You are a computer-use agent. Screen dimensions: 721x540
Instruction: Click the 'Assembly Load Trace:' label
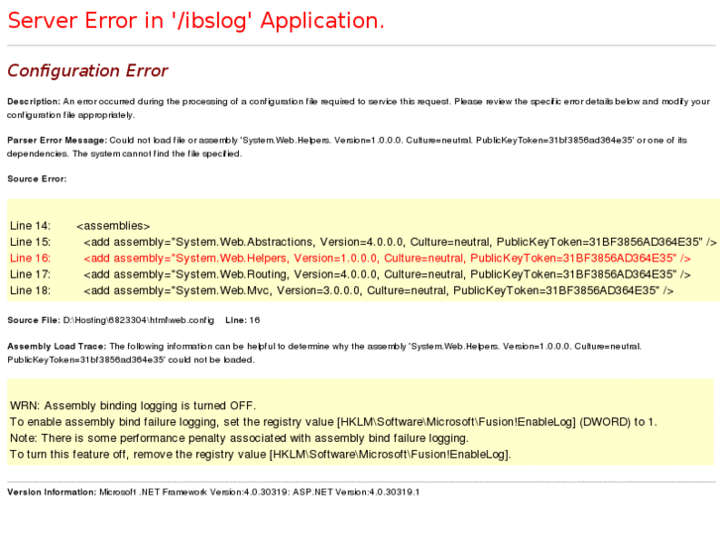(x=57, y=347)
